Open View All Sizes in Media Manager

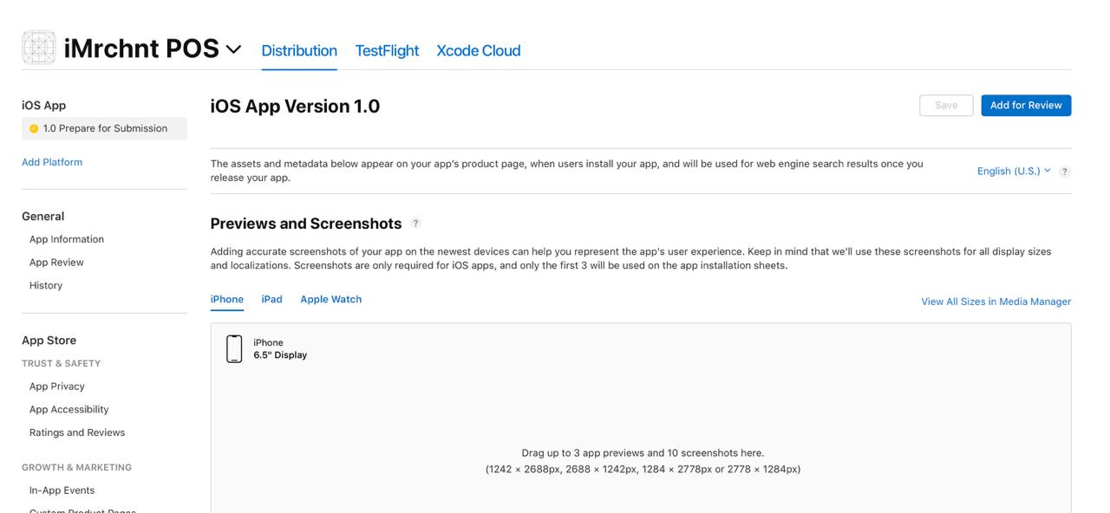coord(996,302)
